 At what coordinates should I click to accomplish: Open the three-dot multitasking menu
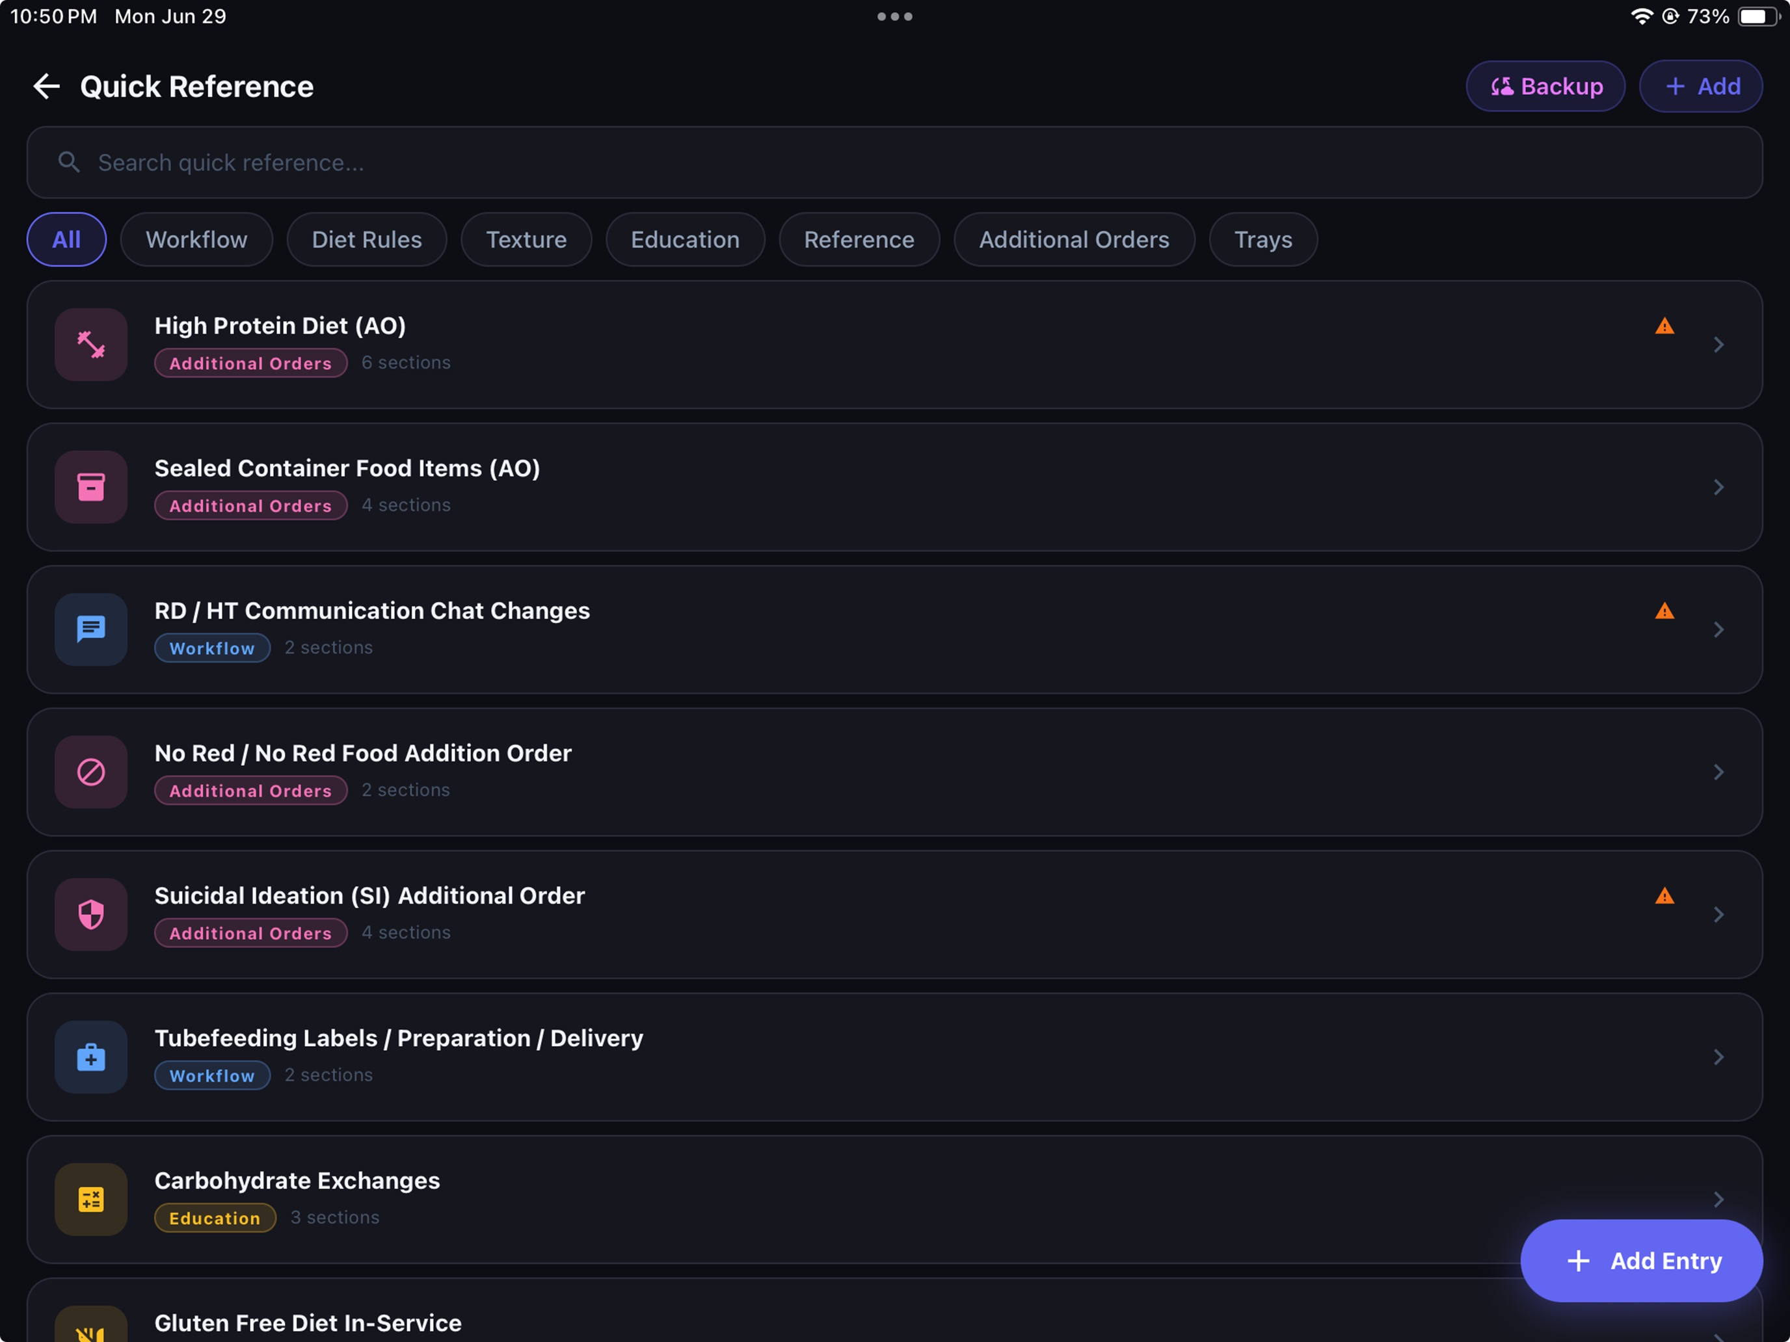[895, 16]
